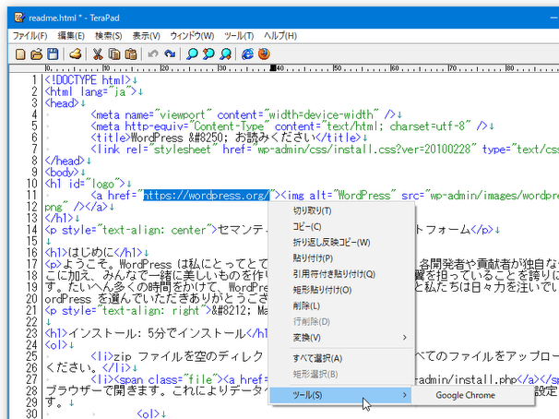Choose 切り取り(T) in context menu
The height and width of the screenshot is (419, 559).
click(342, 210)
